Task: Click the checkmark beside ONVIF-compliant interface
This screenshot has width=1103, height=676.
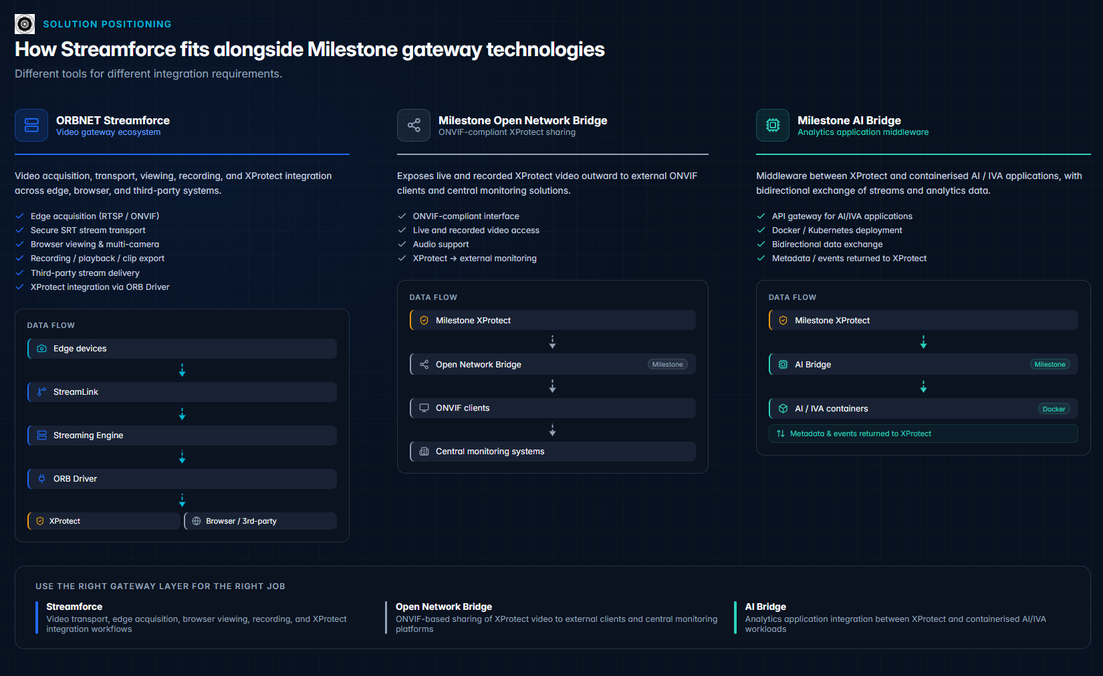Action: 402,216
